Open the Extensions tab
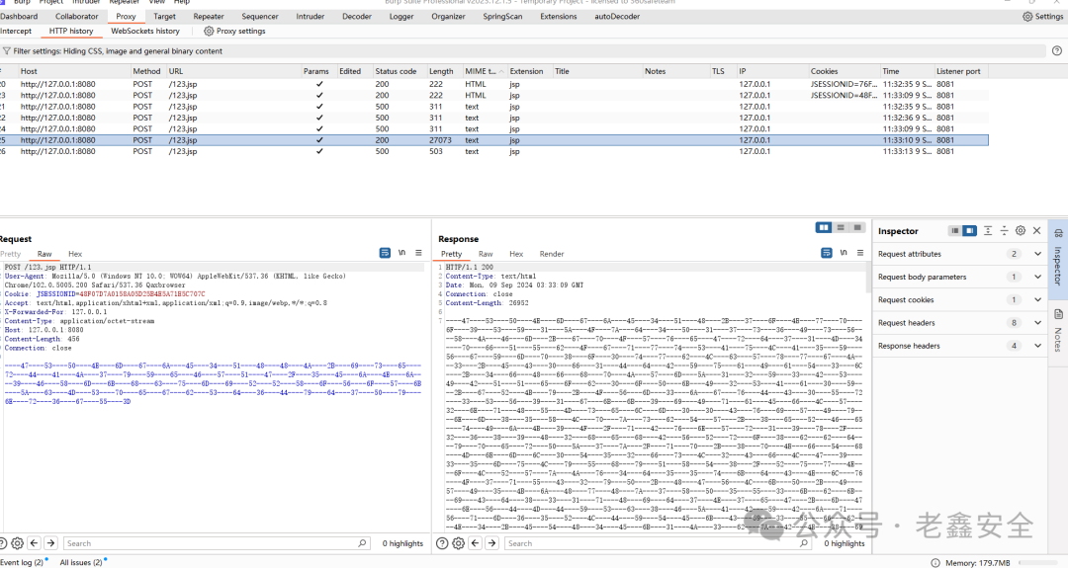The height and width of the screenshot is (568, 1068). tap(559, 17)
